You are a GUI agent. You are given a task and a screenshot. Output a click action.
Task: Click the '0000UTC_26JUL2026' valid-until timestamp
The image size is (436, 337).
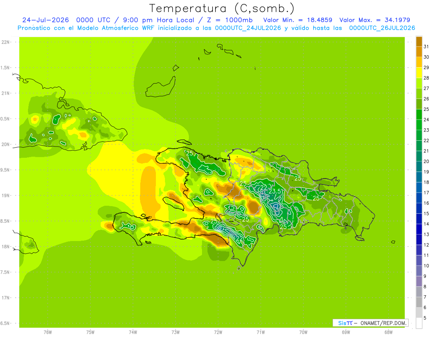(382, 28)
